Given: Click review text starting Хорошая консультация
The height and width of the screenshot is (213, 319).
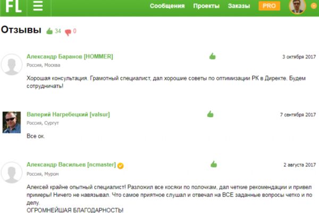Looking at the screenshot, I should [166, 82].
